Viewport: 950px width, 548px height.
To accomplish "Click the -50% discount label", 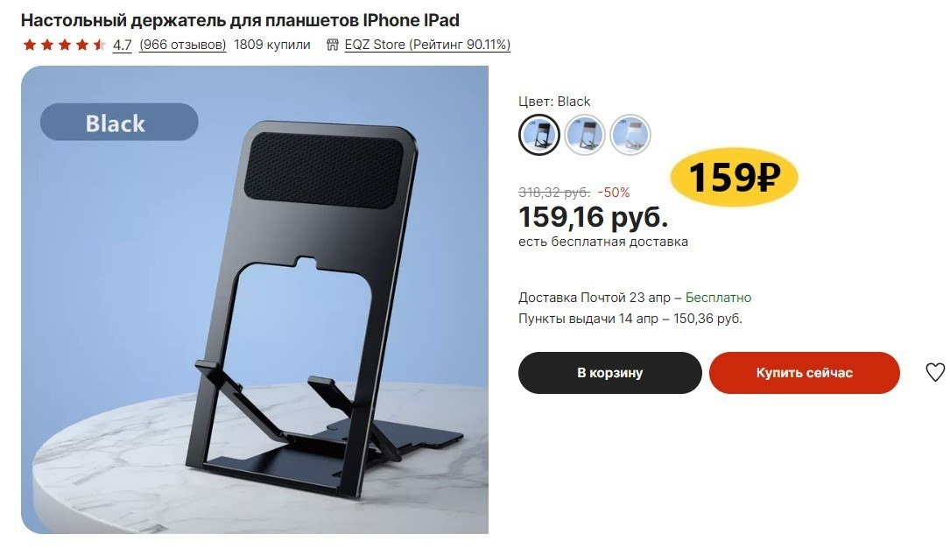I will [x=613, y=193].
